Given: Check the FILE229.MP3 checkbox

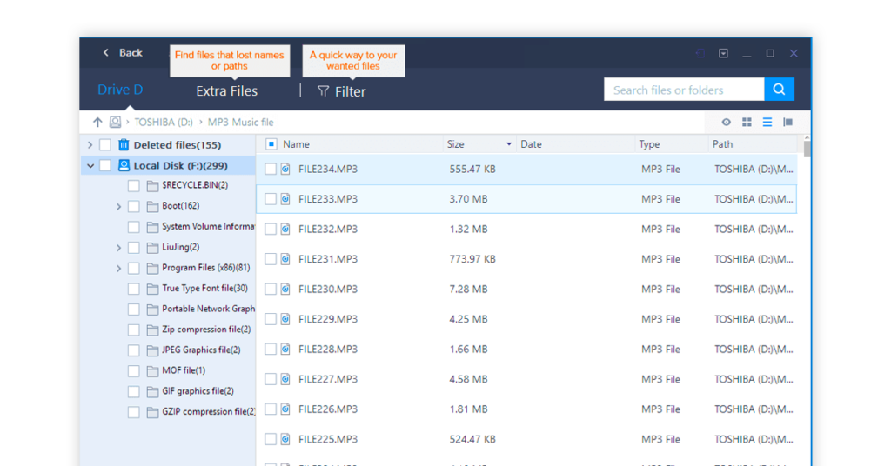Looking at the screenshot, I should point(271,320).
